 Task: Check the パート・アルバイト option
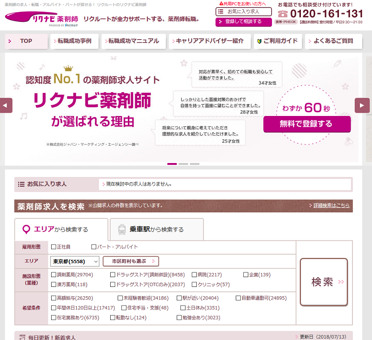[x=94, y=247]
